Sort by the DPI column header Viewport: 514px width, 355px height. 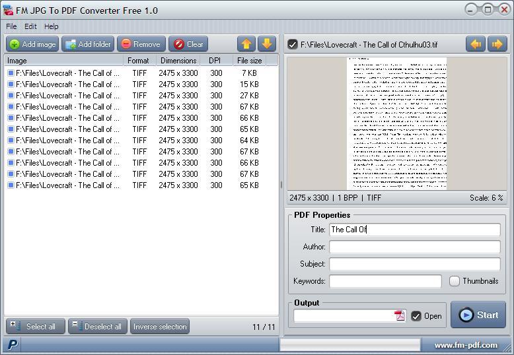click(x=216, y=61)
